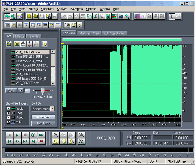Click Import File icon in Files panel
This screenshot has height=165, width=195.
pyautogui.click(x=9, y=44)
